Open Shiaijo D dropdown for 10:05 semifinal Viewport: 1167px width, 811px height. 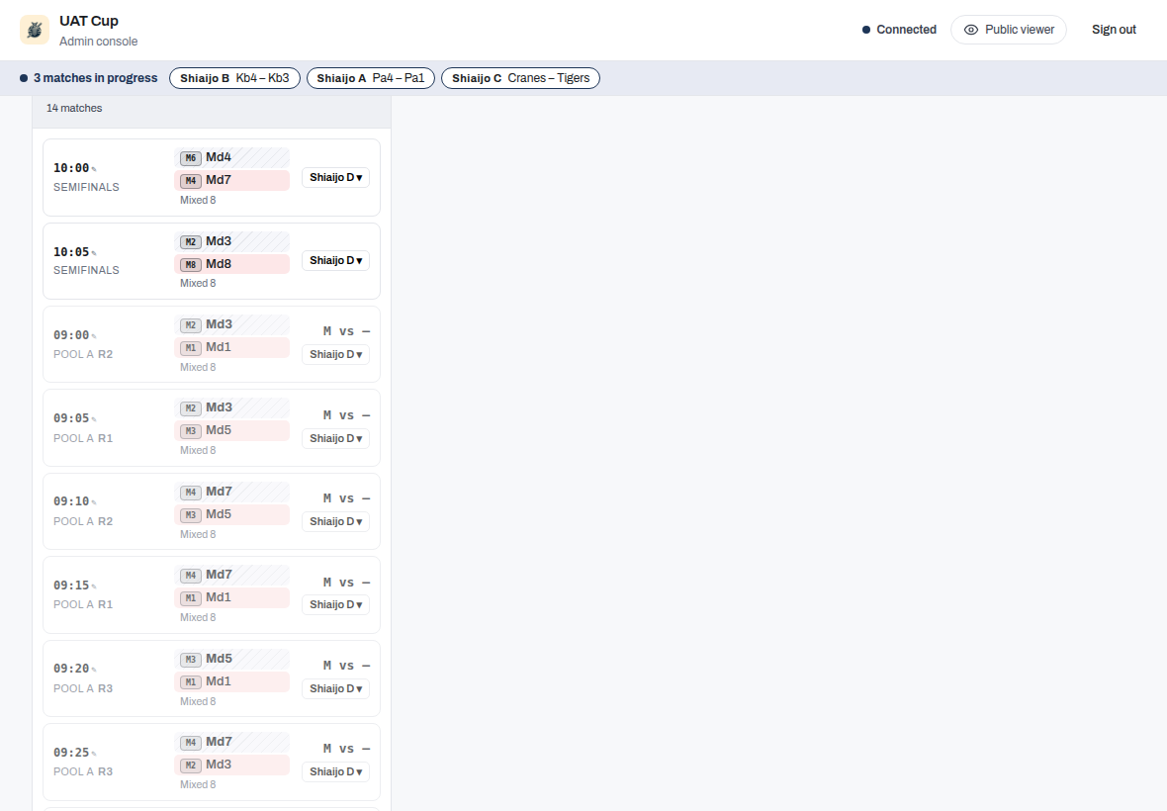coord(335,260)
